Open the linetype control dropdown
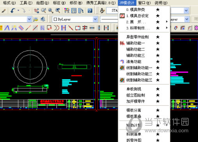198x142 pixels. (109, 19)
